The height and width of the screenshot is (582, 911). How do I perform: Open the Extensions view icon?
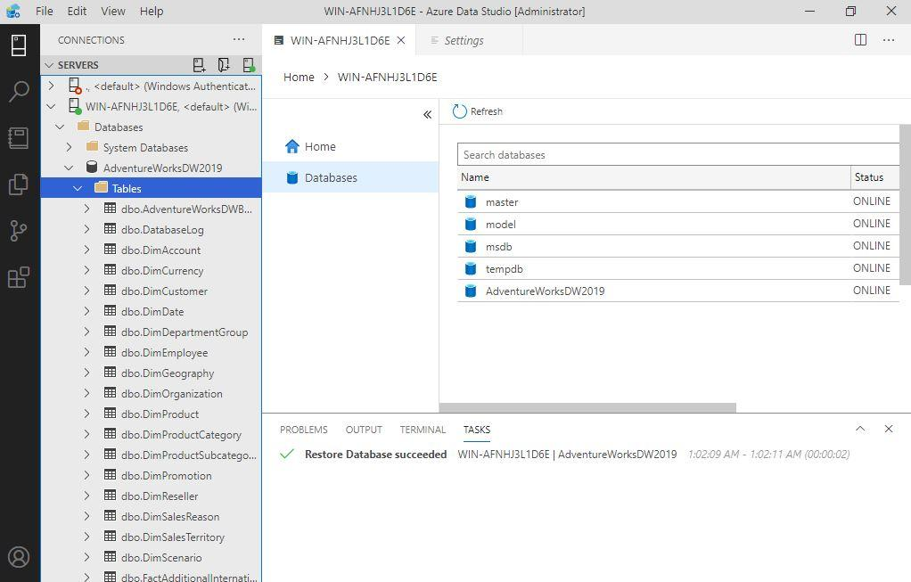click(x=19, y=278)
